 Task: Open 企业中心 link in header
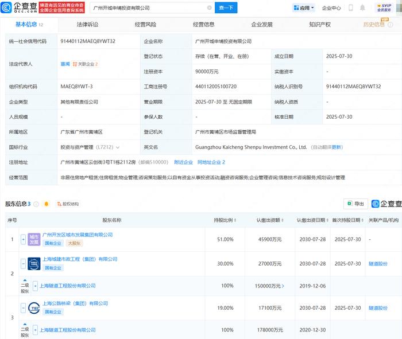point(331,8)
